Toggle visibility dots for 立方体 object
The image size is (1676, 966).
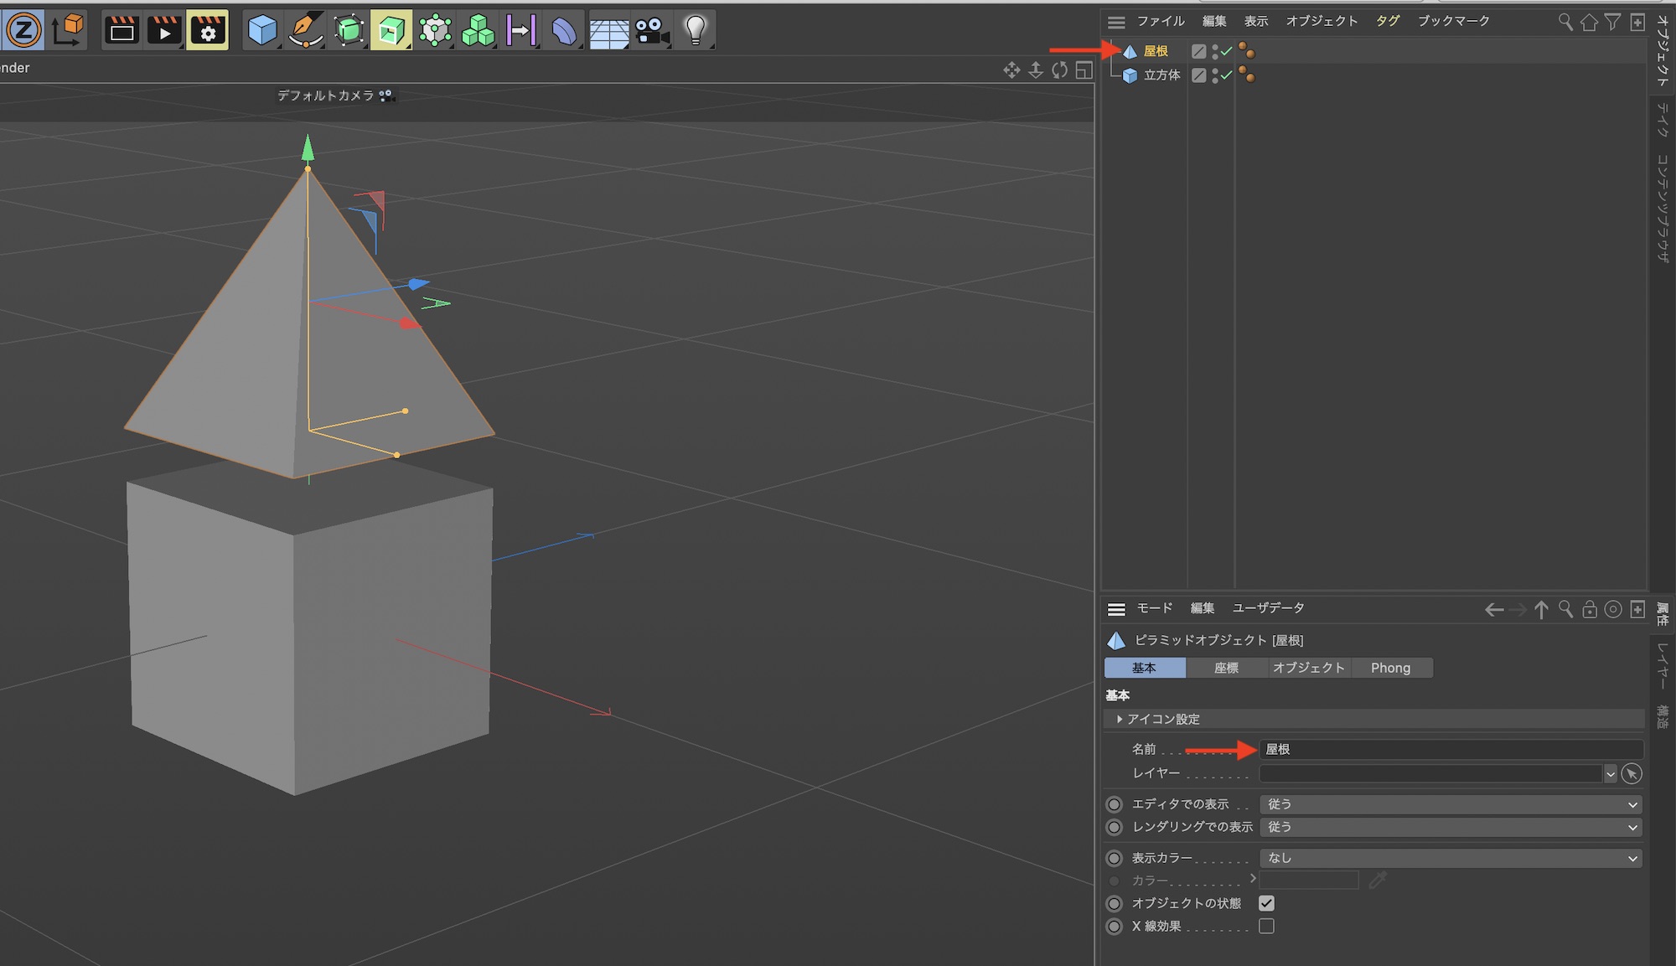[1215, 75]
